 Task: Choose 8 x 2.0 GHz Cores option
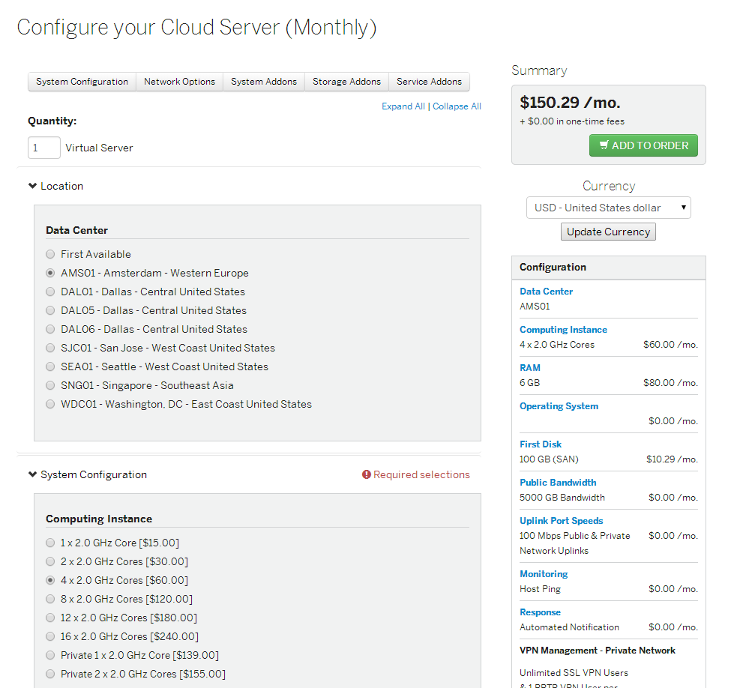click(x=49, y=599)
